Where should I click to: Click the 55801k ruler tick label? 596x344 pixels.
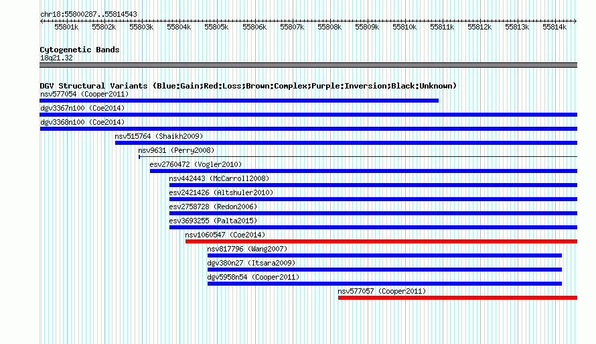66,27
